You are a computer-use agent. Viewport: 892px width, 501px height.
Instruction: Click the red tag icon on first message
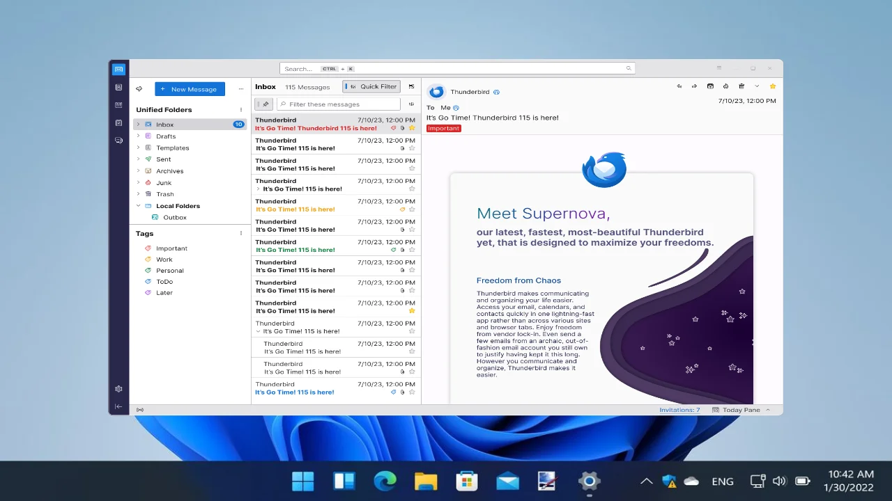click(394, 128)
